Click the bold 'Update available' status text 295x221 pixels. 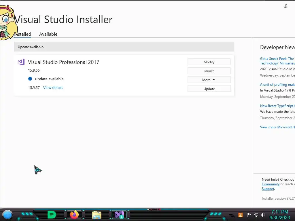49,79
